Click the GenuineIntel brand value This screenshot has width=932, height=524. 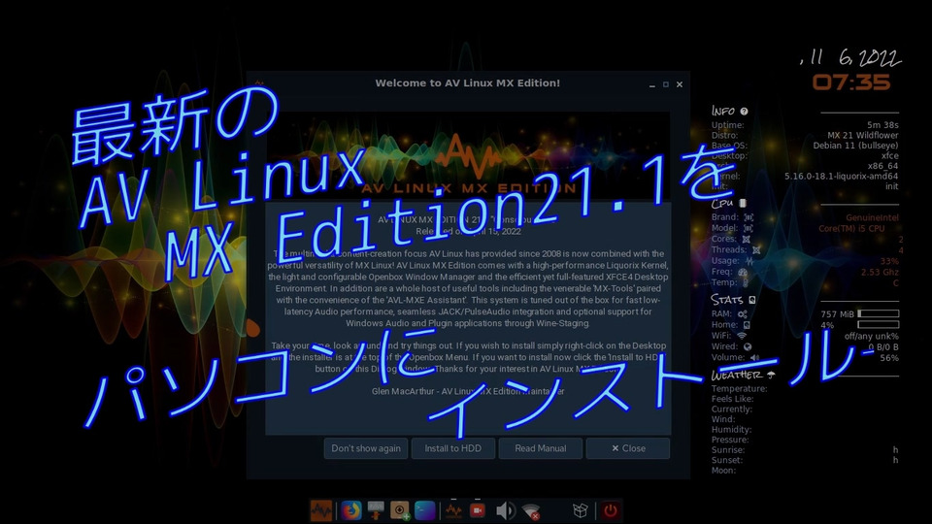pyautogui.click(x=873, y=218)
